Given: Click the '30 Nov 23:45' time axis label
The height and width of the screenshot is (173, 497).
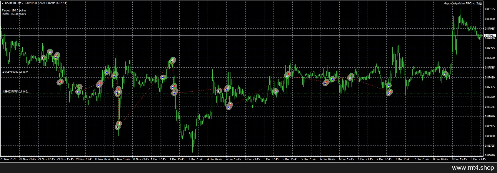Looking at the screenshot, I should 141,160.
